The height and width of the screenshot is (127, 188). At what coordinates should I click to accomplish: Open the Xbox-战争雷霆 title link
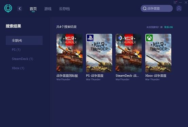coord(156,76)
